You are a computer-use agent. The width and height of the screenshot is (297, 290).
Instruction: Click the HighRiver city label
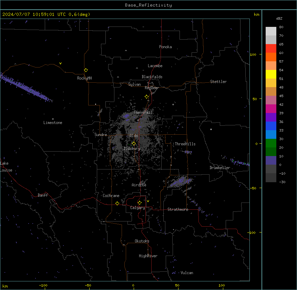pos(148,256)
